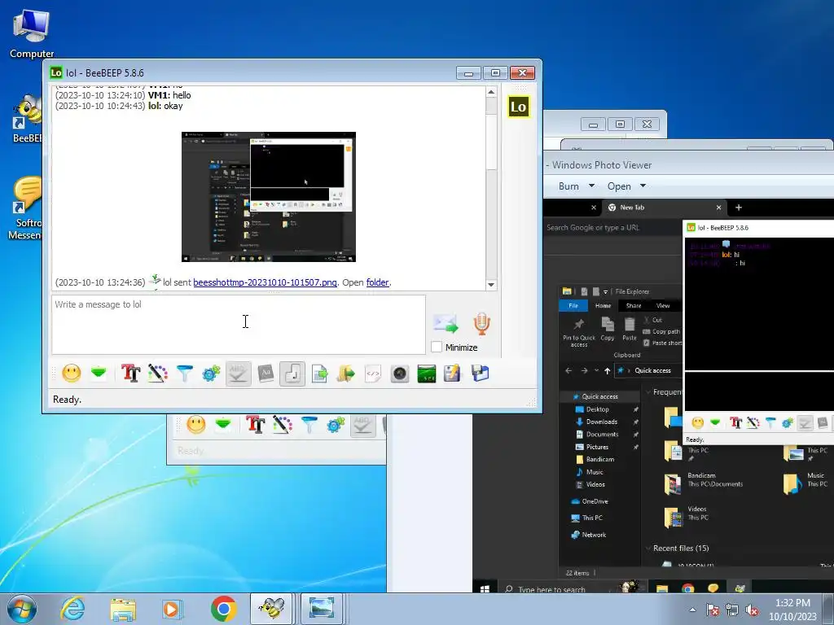834x625 pixels.
Task: Launch Internet Explorer from the taskbar
Action: coord(72,609)
